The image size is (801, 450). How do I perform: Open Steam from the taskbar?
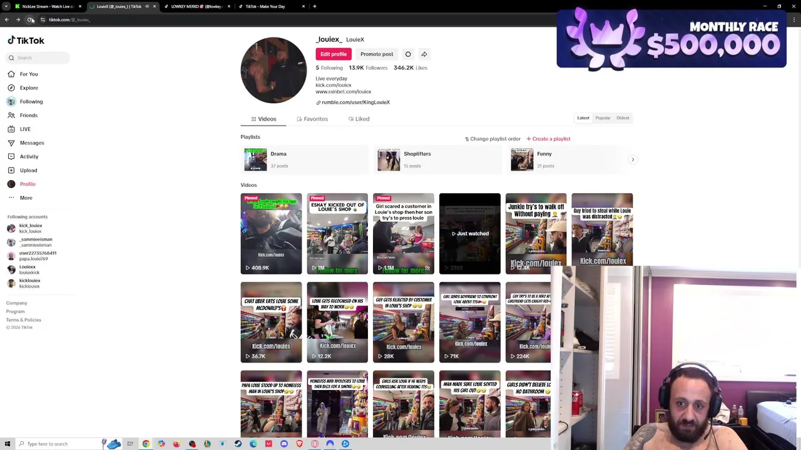coord(238,444)
